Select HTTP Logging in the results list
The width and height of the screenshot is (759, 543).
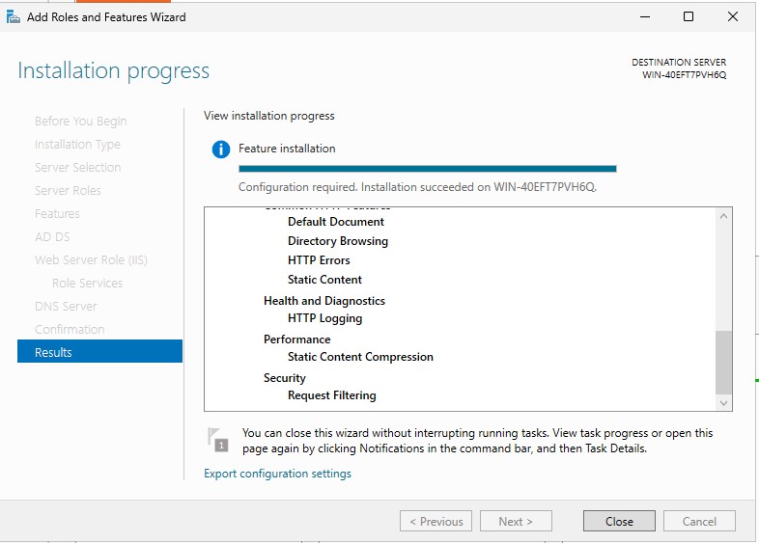tap(324, 318)
